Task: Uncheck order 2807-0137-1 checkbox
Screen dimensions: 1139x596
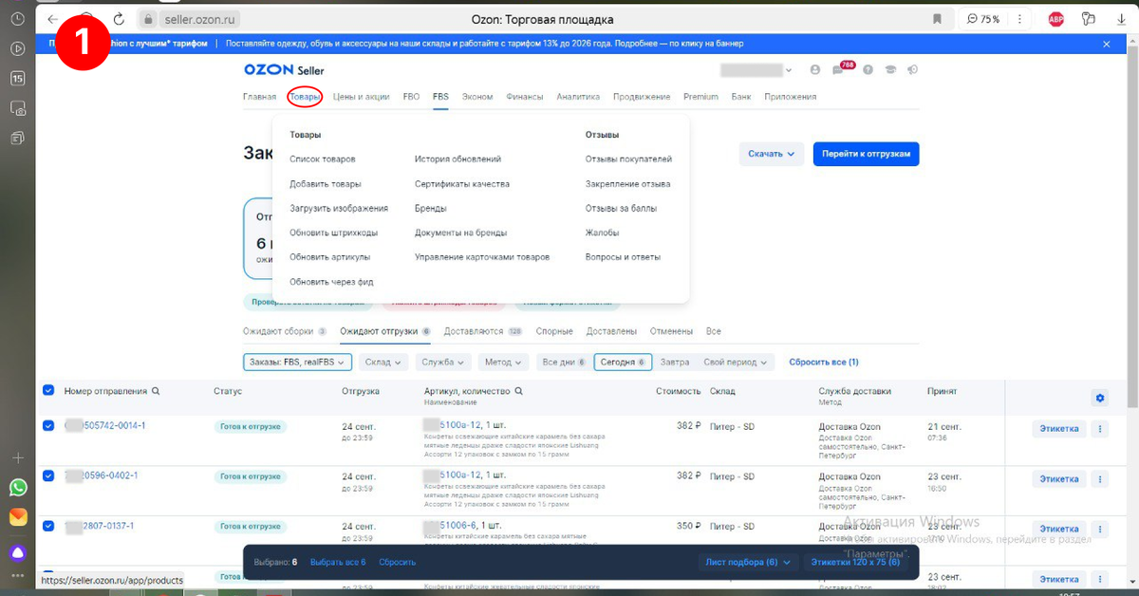Action: click(x=48, y=526)
